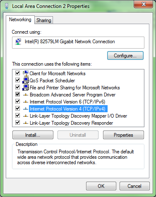Select Broadcom Advanced Server Program Driver text
Image resolution: width=156 pixels, height=197 pixels.
coord(72,95)
